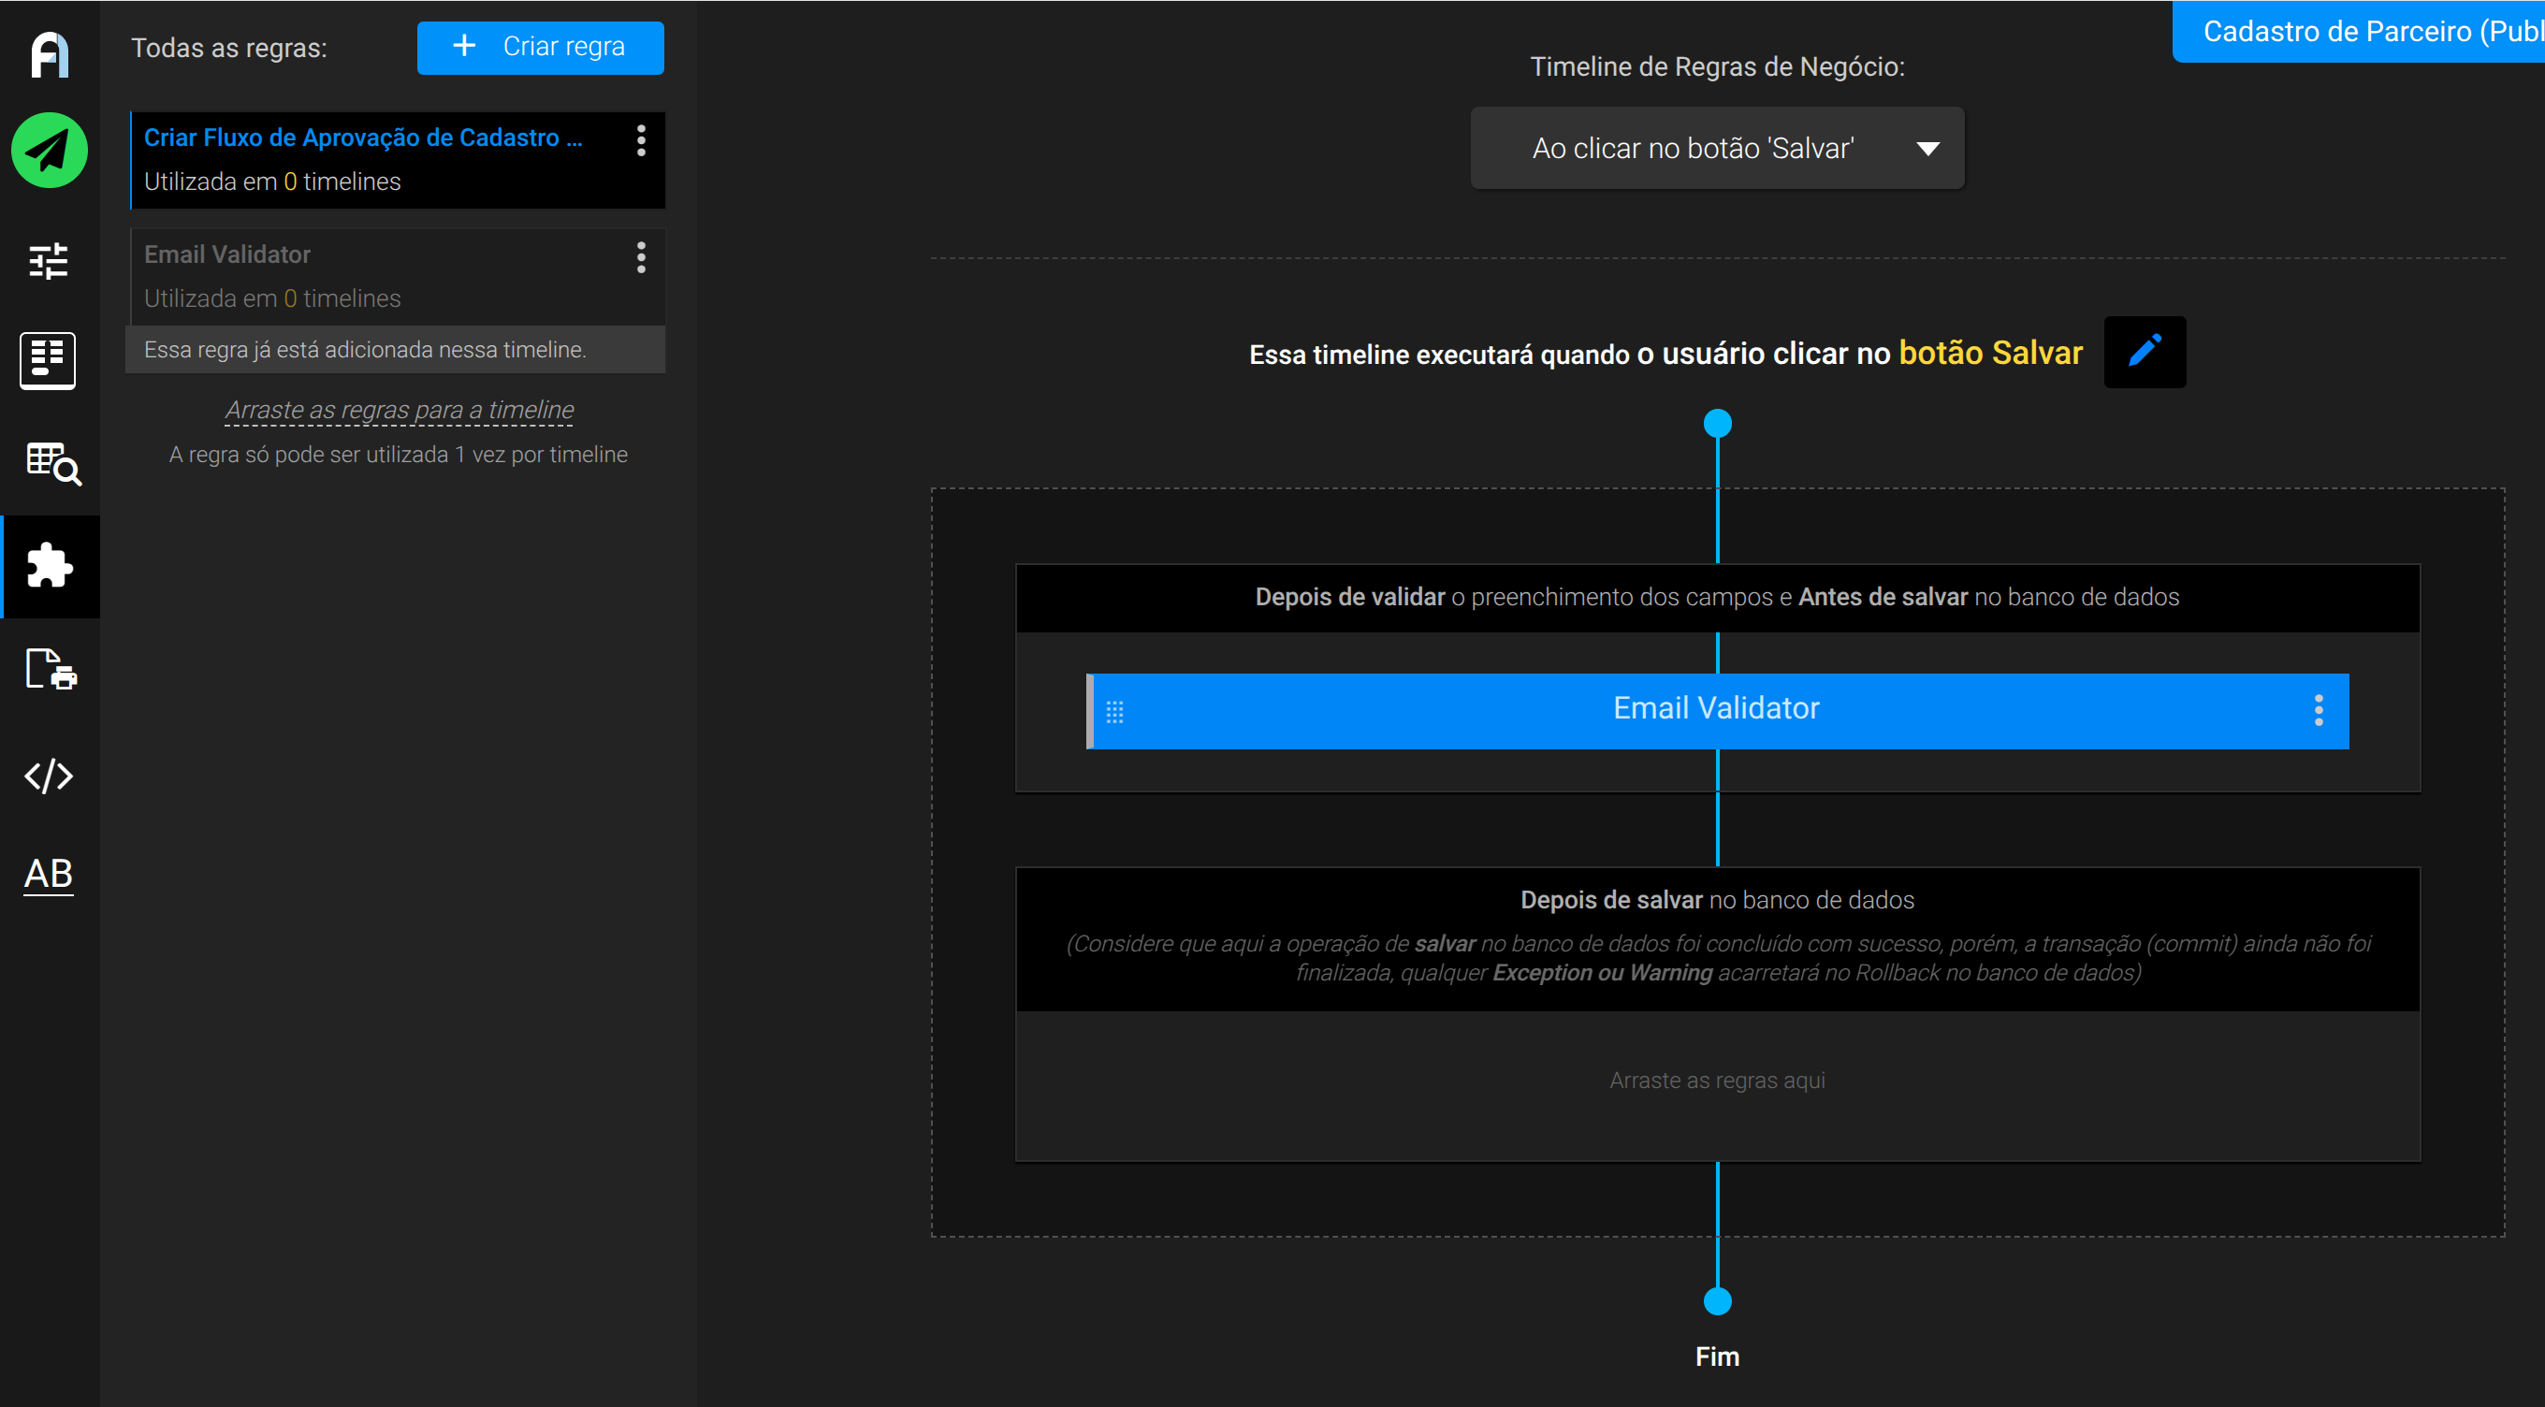Click the Criar regra button

(541, 48)
